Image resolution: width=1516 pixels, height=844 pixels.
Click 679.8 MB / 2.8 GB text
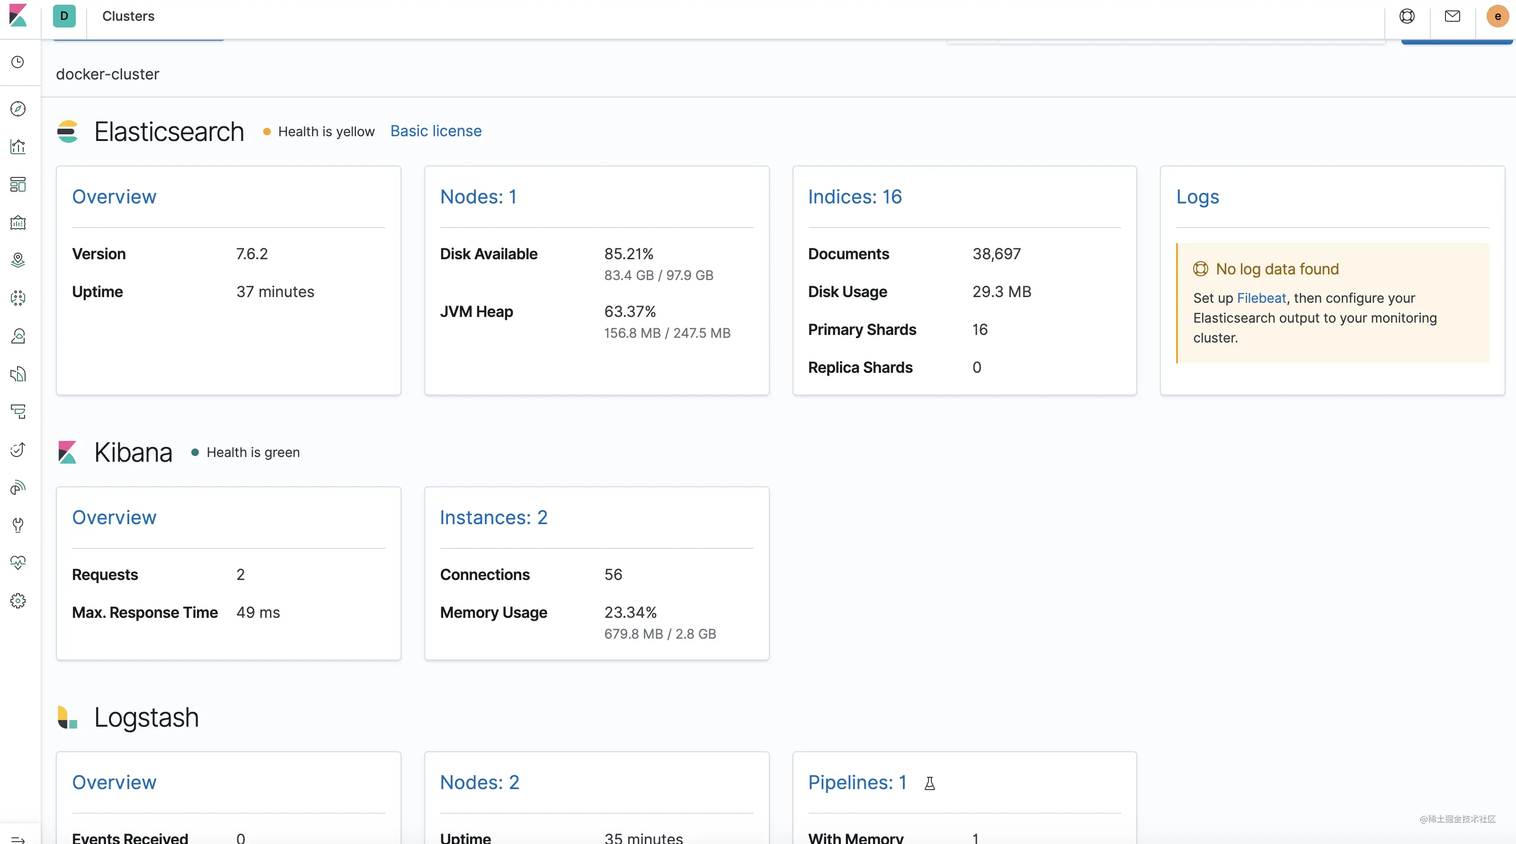click(x=660, y=634)
